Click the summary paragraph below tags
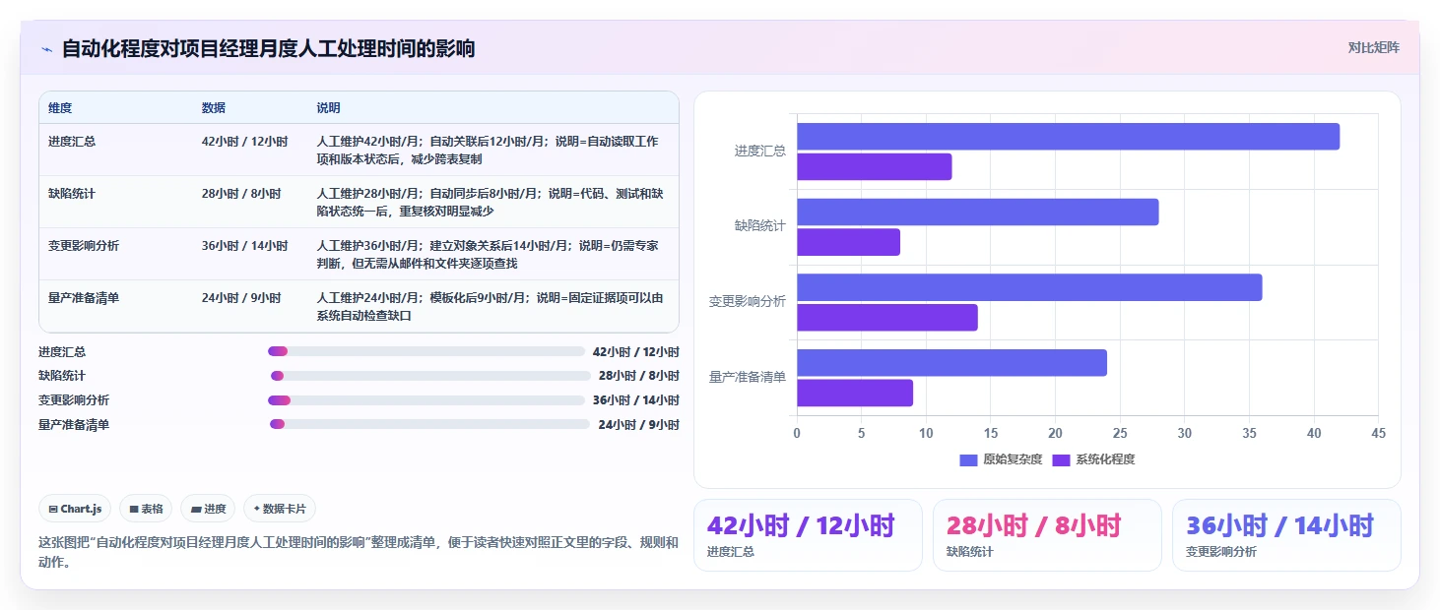 359,552
